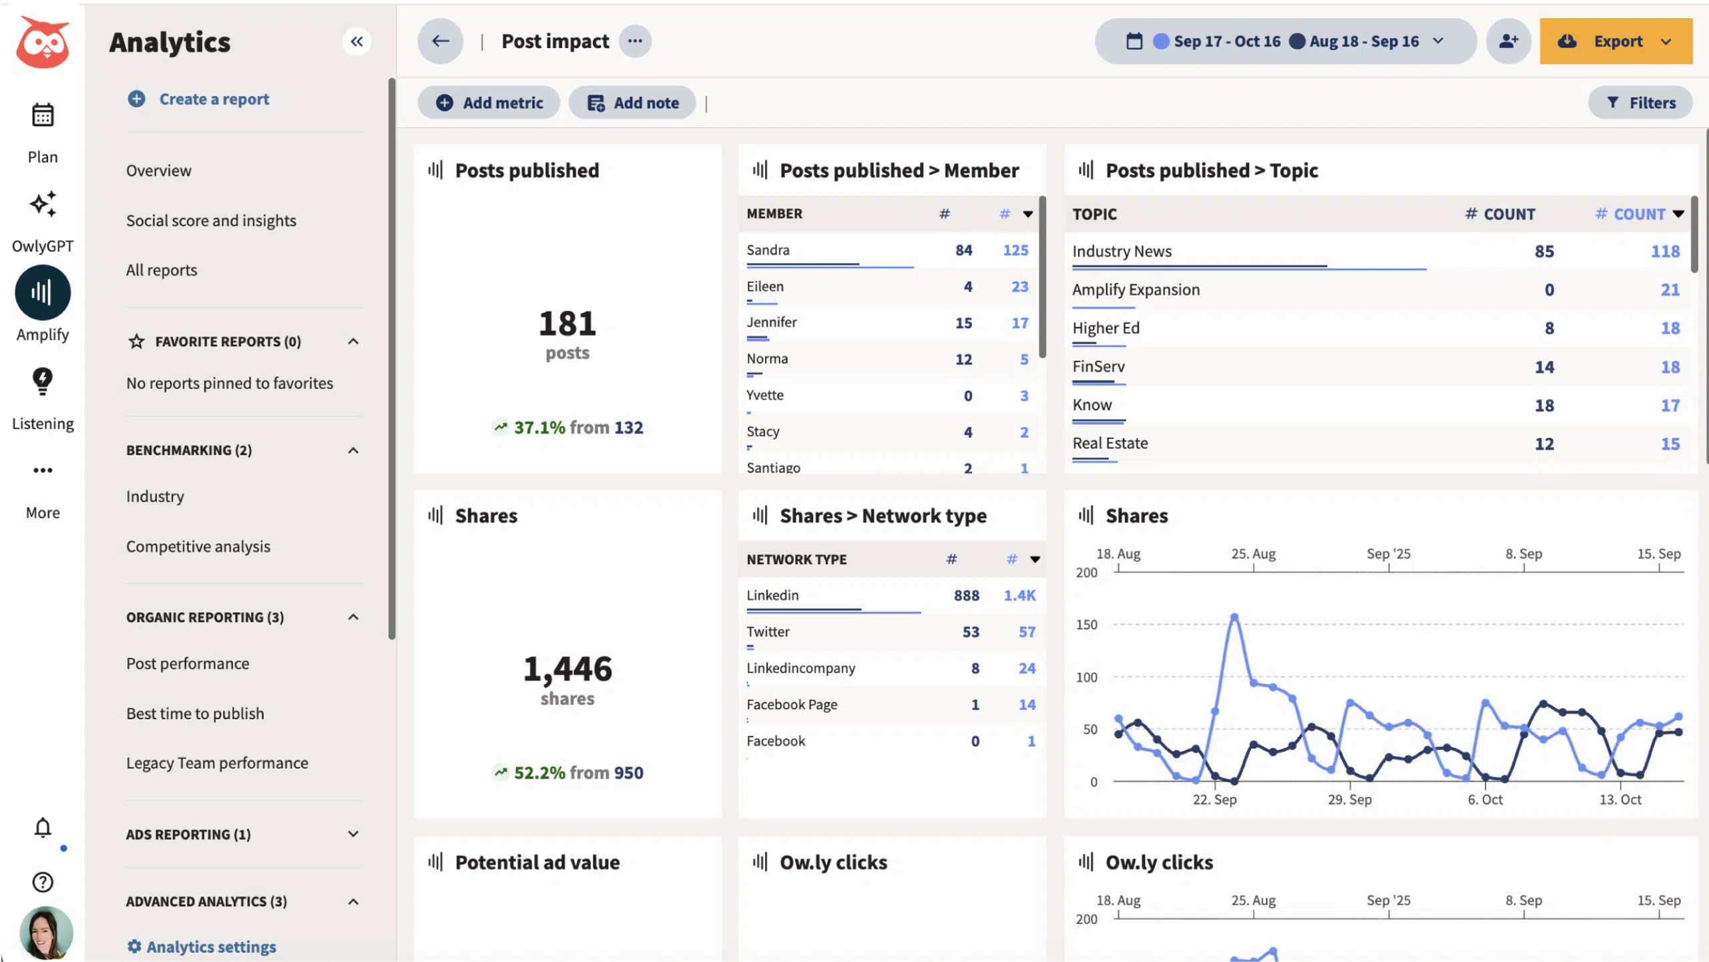Go back with the left arrow button
This screenshot has width=1709, height=962.
tap(441, 41)
